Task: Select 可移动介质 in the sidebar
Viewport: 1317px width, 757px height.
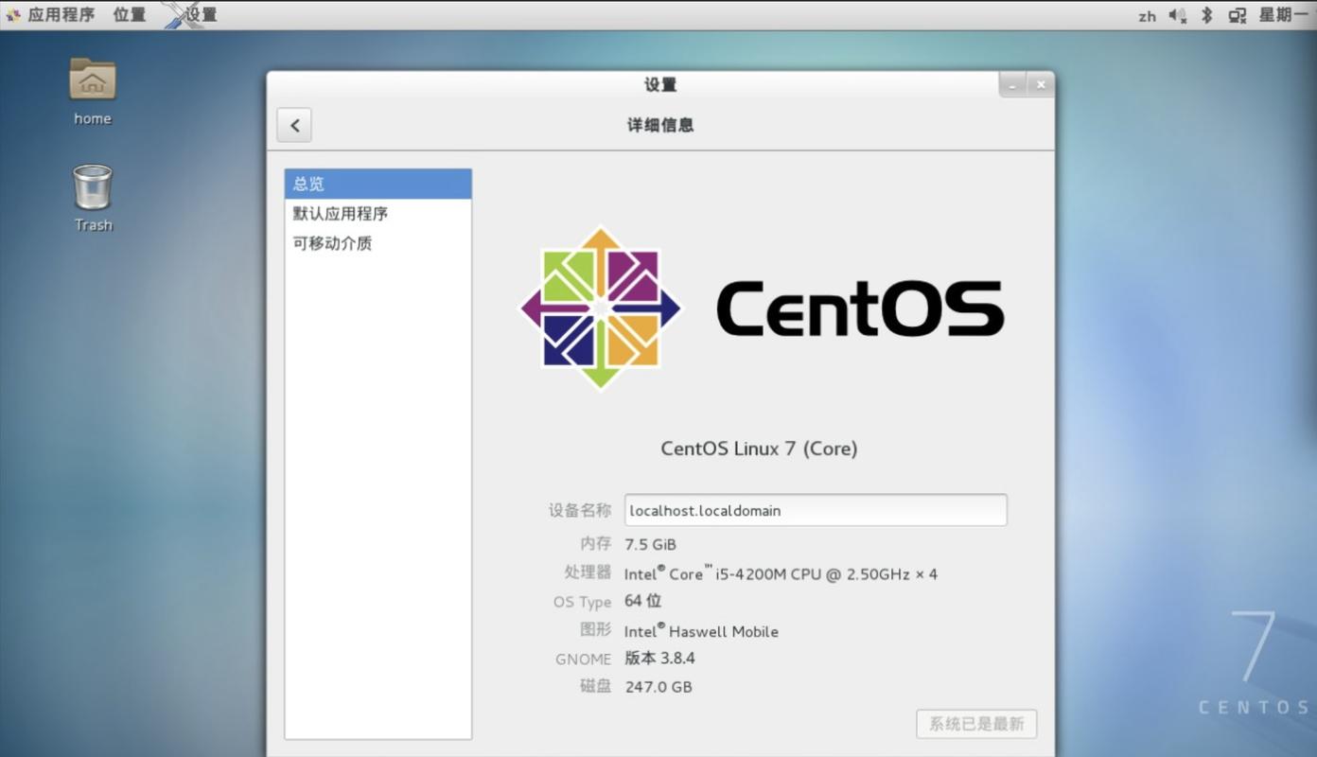Action: (333, 243)
